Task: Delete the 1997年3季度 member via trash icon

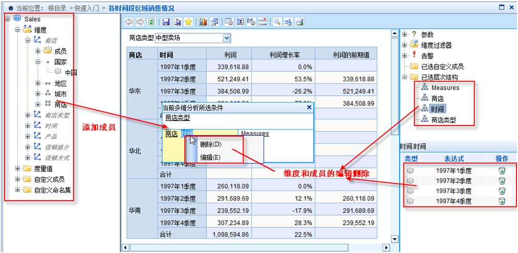Action: [x=502, y=191]
